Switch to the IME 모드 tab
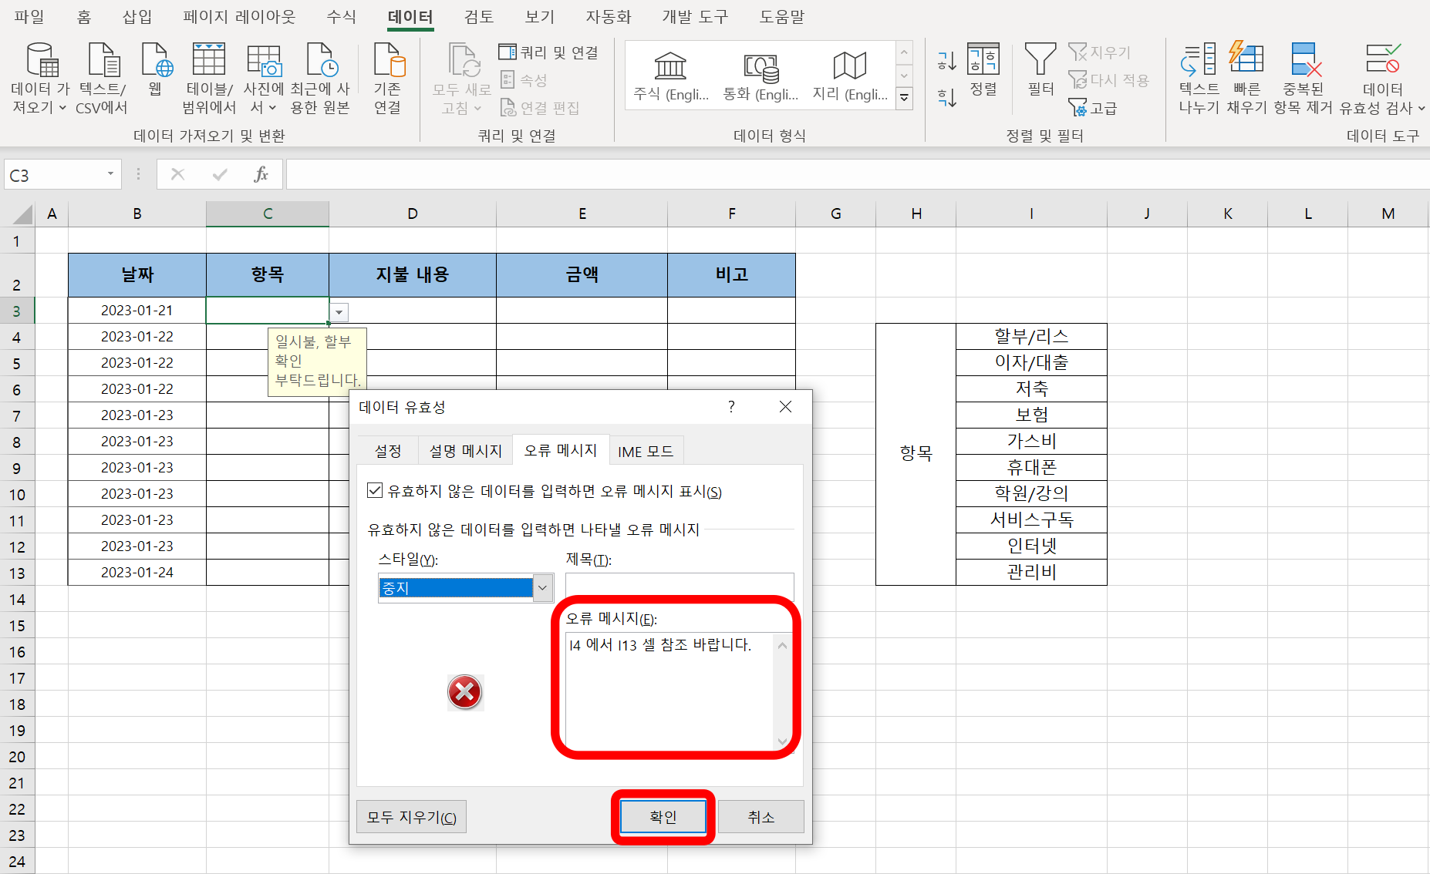Screen dimensions: 1430x874 pos(646,451)
